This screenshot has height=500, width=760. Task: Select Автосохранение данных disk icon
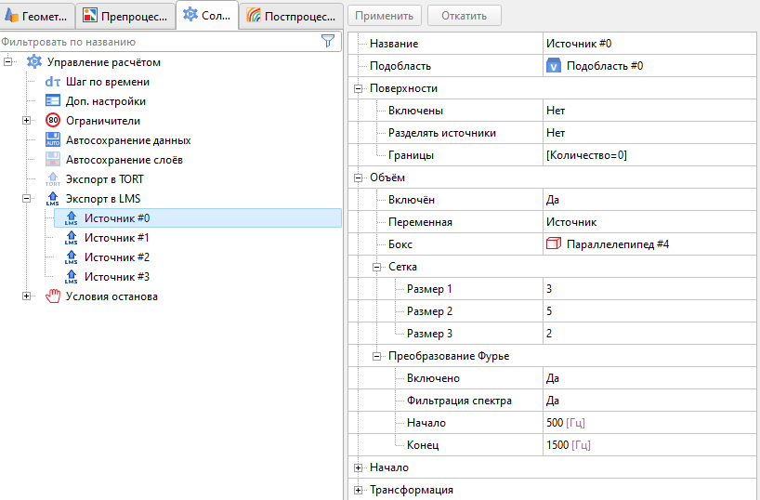point(53,140)
